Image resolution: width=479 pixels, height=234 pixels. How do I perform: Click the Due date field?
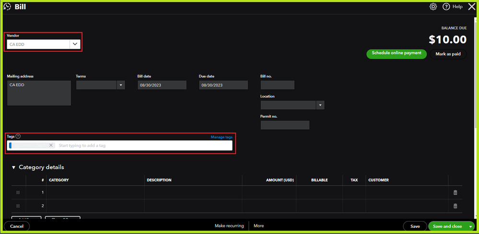(223, 85)
